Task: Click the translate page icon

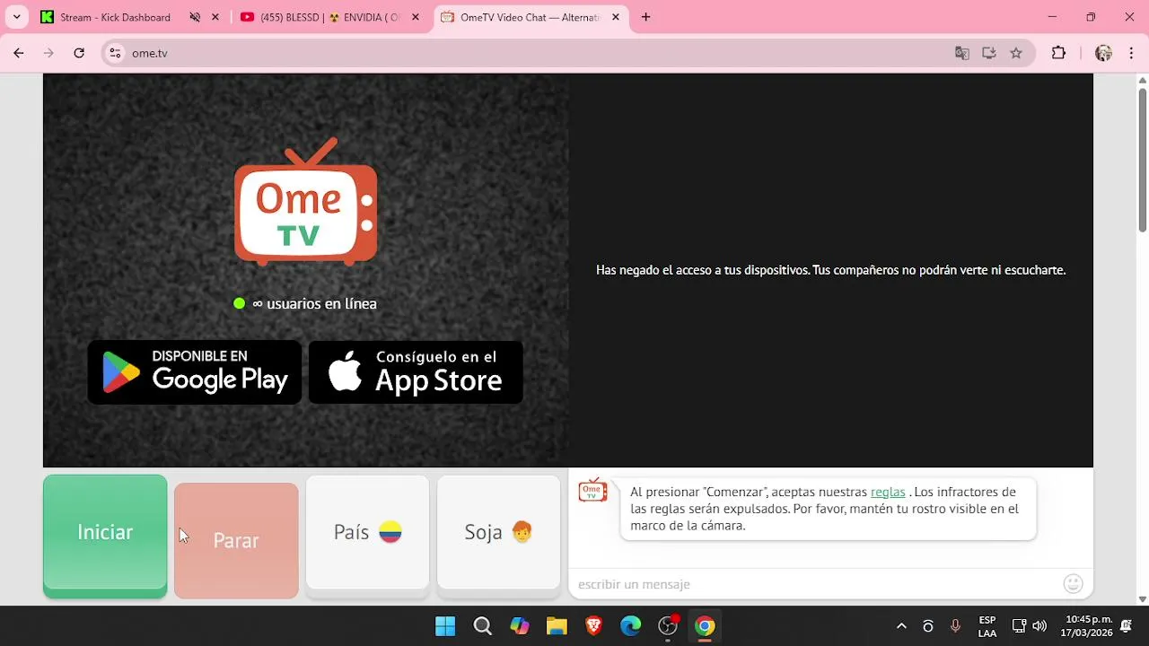Action: pyautogui.click(x=962, y=53)
